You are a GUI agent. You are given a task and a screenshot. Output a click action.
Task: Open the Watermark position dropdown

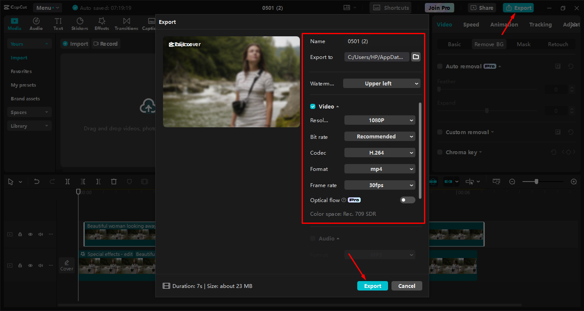pyautogui.click(x=381, y=83)
